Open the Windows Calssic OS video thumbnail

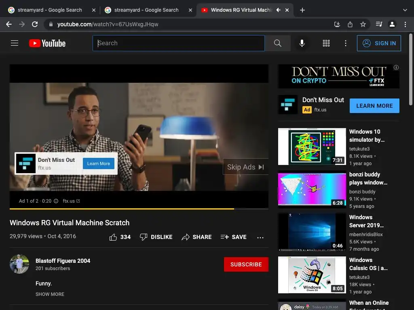[x=312, y=274]
